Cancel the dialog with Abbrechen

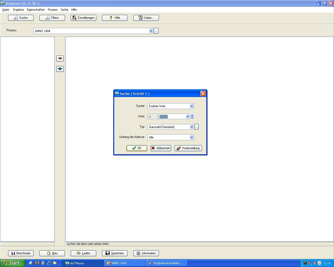tap(161, 148)
